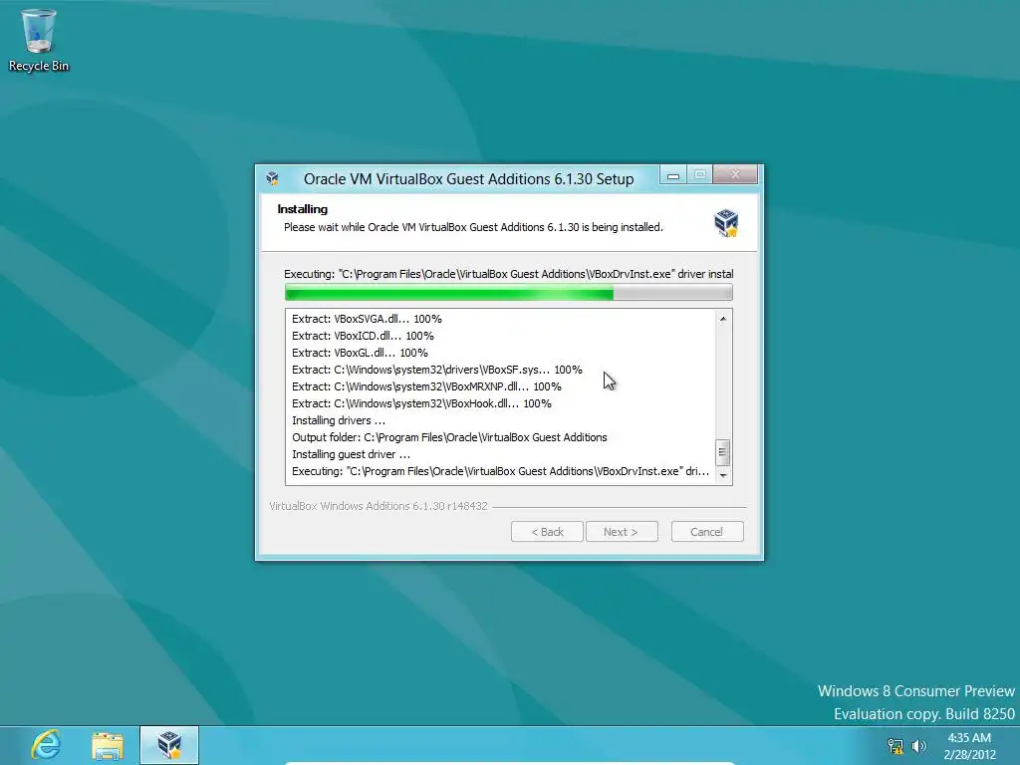This screenshot has width=1020, height=765.
Task: Select the last 'Executing' line in the log list
Action: coord(500,471)
